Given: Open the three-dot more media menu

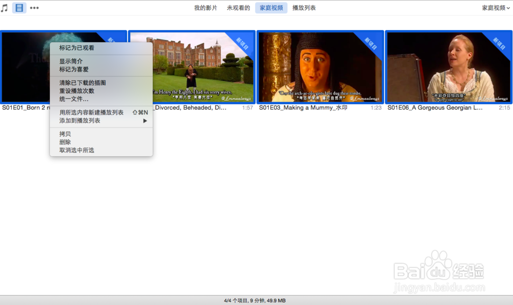Looking at the screenshot, I should click(34, 8).
